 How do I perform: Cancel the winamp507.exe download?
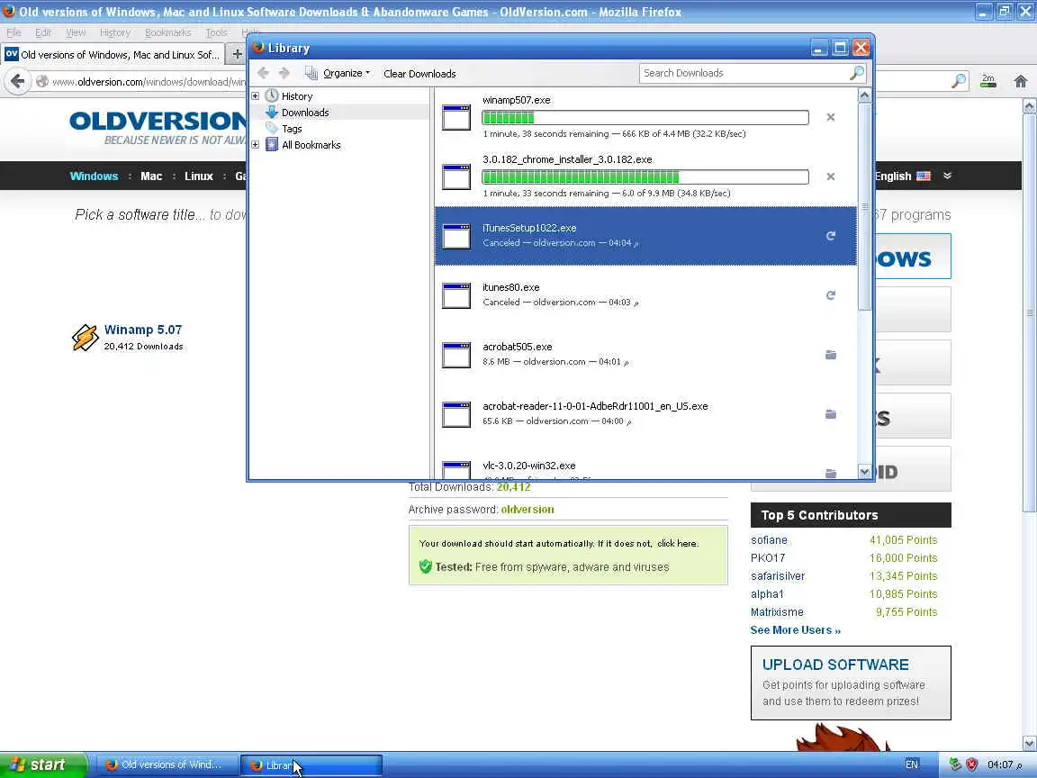tap(831, 118)
